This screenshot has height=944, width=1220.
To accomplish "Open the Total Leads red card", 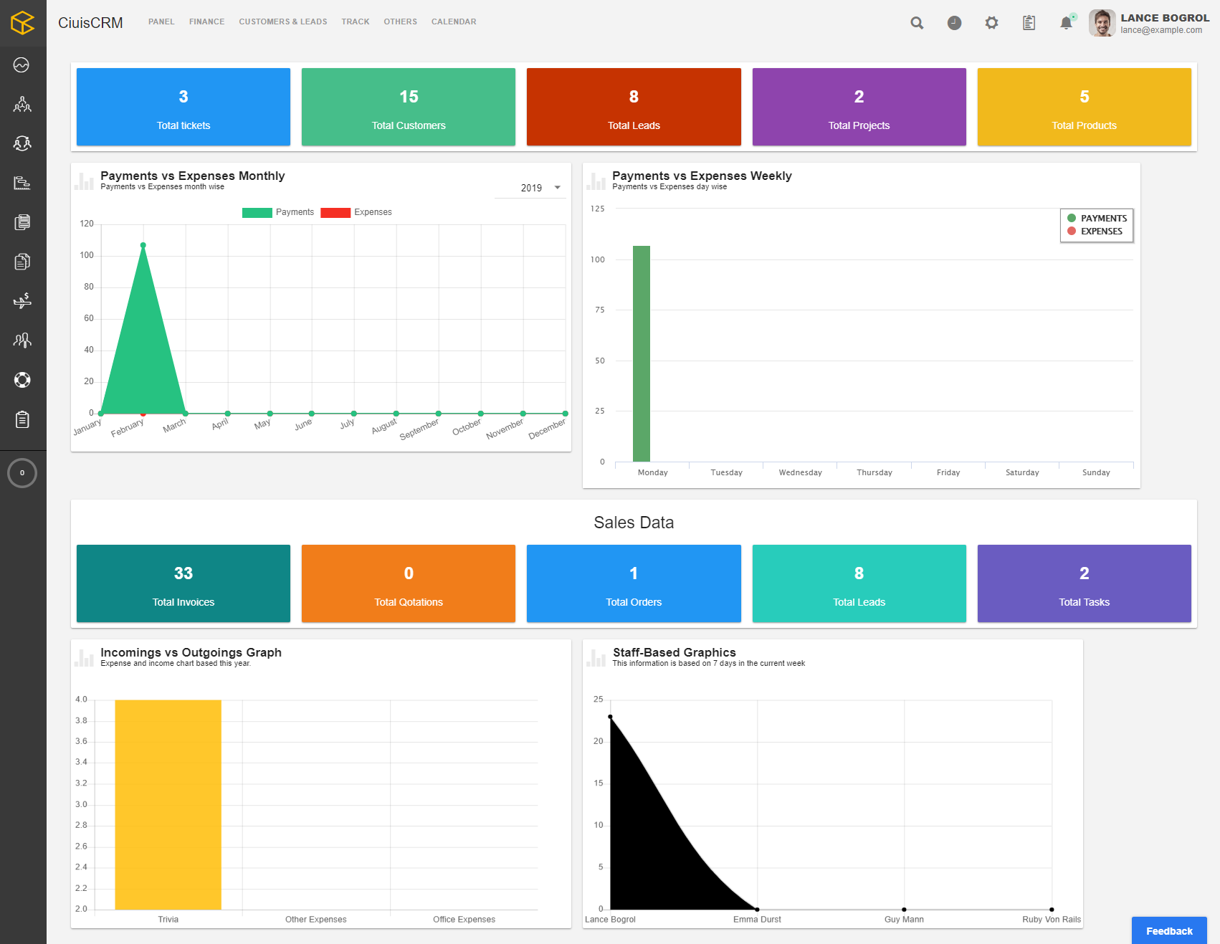I will (x=633, y=106).
